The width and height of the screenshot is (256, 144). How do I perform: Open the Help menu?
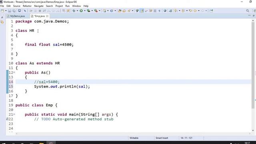click(x=86, y=6)
